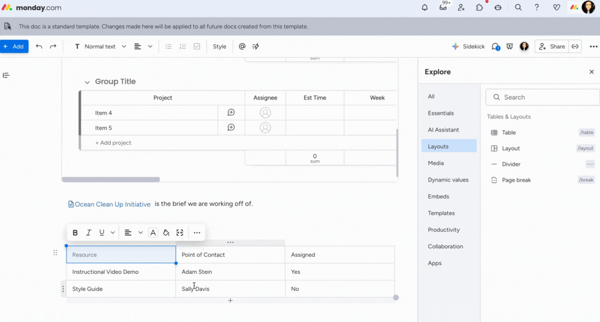Click the undo arrow
Viewport: 600px width, 322px height.
coord(39,46)
